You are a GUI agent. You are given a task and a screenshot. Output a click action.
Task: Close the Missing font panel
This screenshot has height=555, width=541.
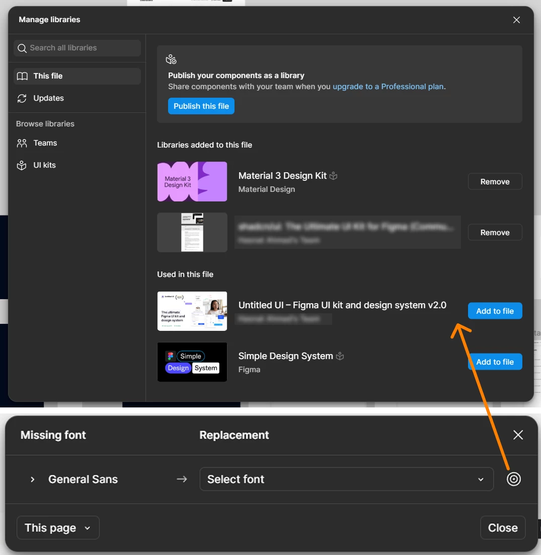pyautogui.click(x=518, y=435)
